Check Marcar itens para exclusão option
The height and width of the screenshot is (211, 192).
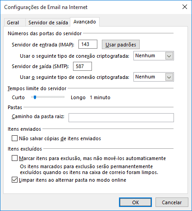pyautogui.click(x=14, y=158)
